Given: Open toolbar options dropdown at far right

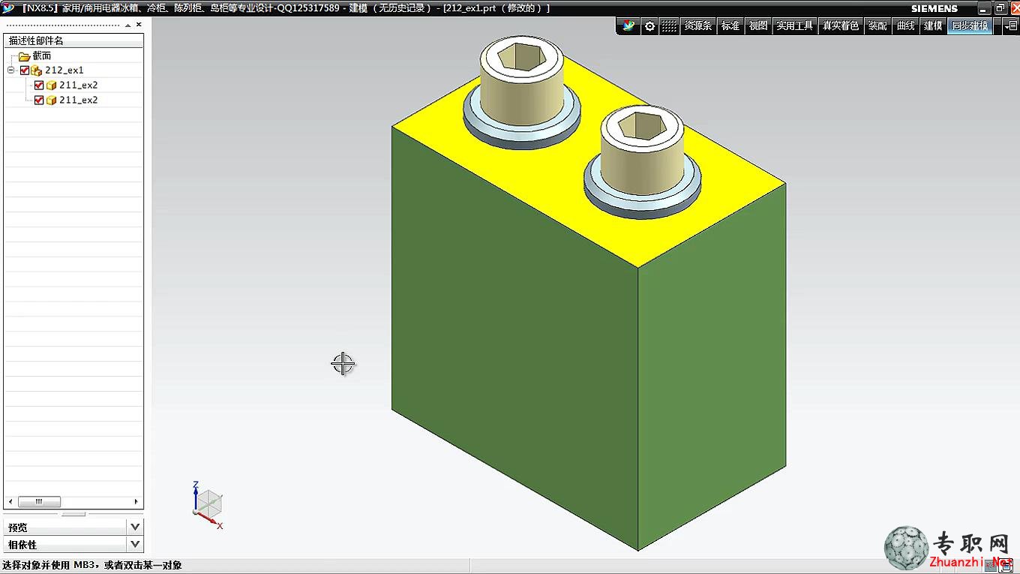Looking at the screenshot, I should pos(1009,26).
